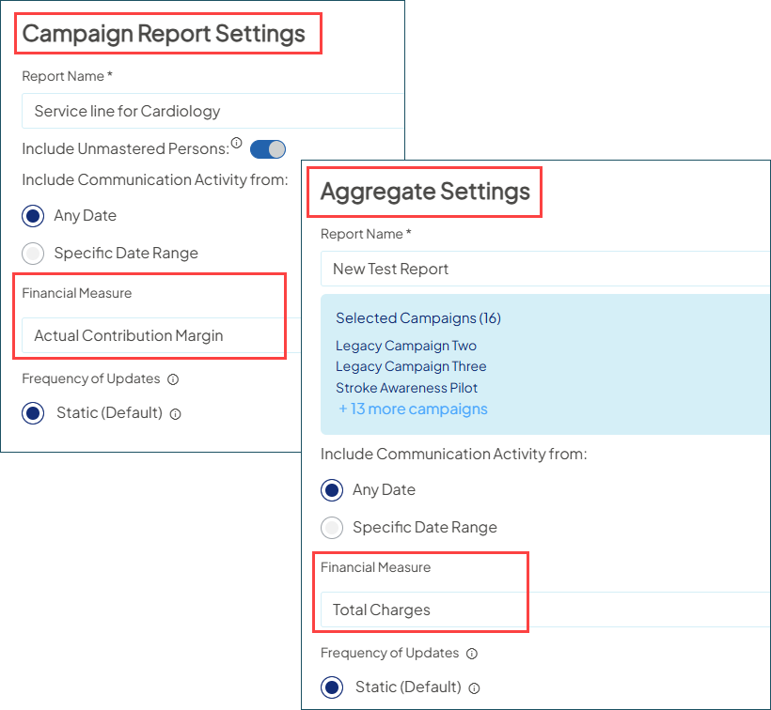Viewport: 771px width, 710px height.
Task: Expand the Selected Campaigns list
Action: 413,409
